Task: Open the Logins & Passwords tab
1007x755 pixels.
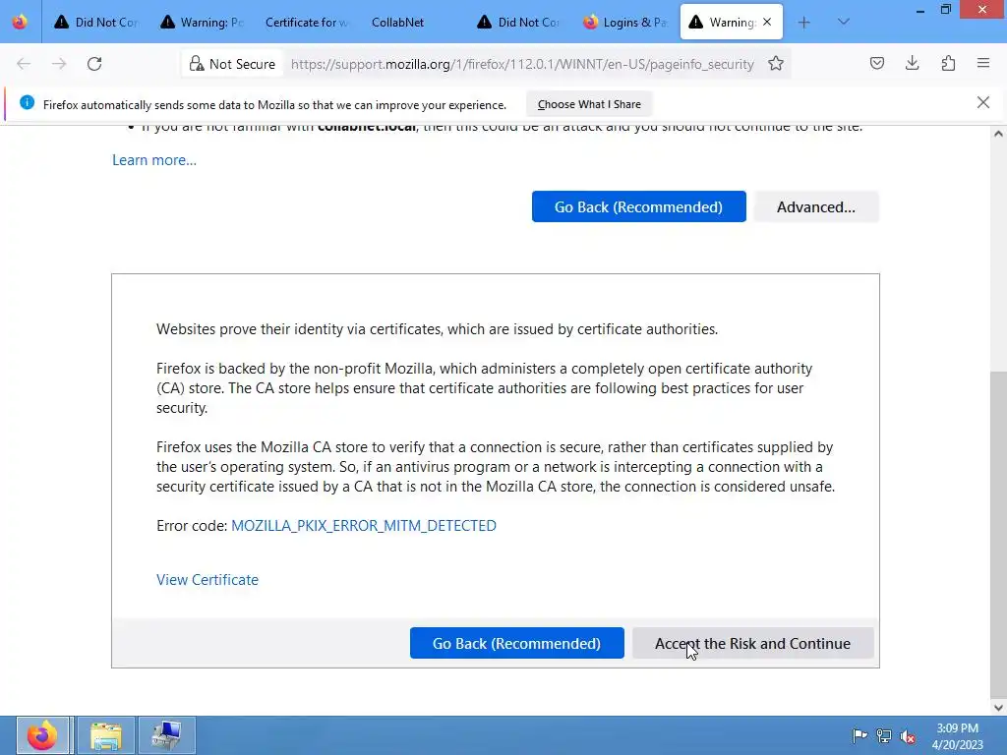Action: click(624, 23)
